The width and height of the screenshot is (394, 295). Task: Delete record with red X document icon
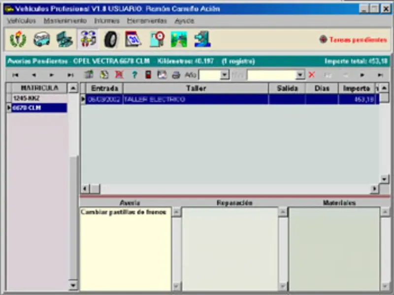click(119, 75)
